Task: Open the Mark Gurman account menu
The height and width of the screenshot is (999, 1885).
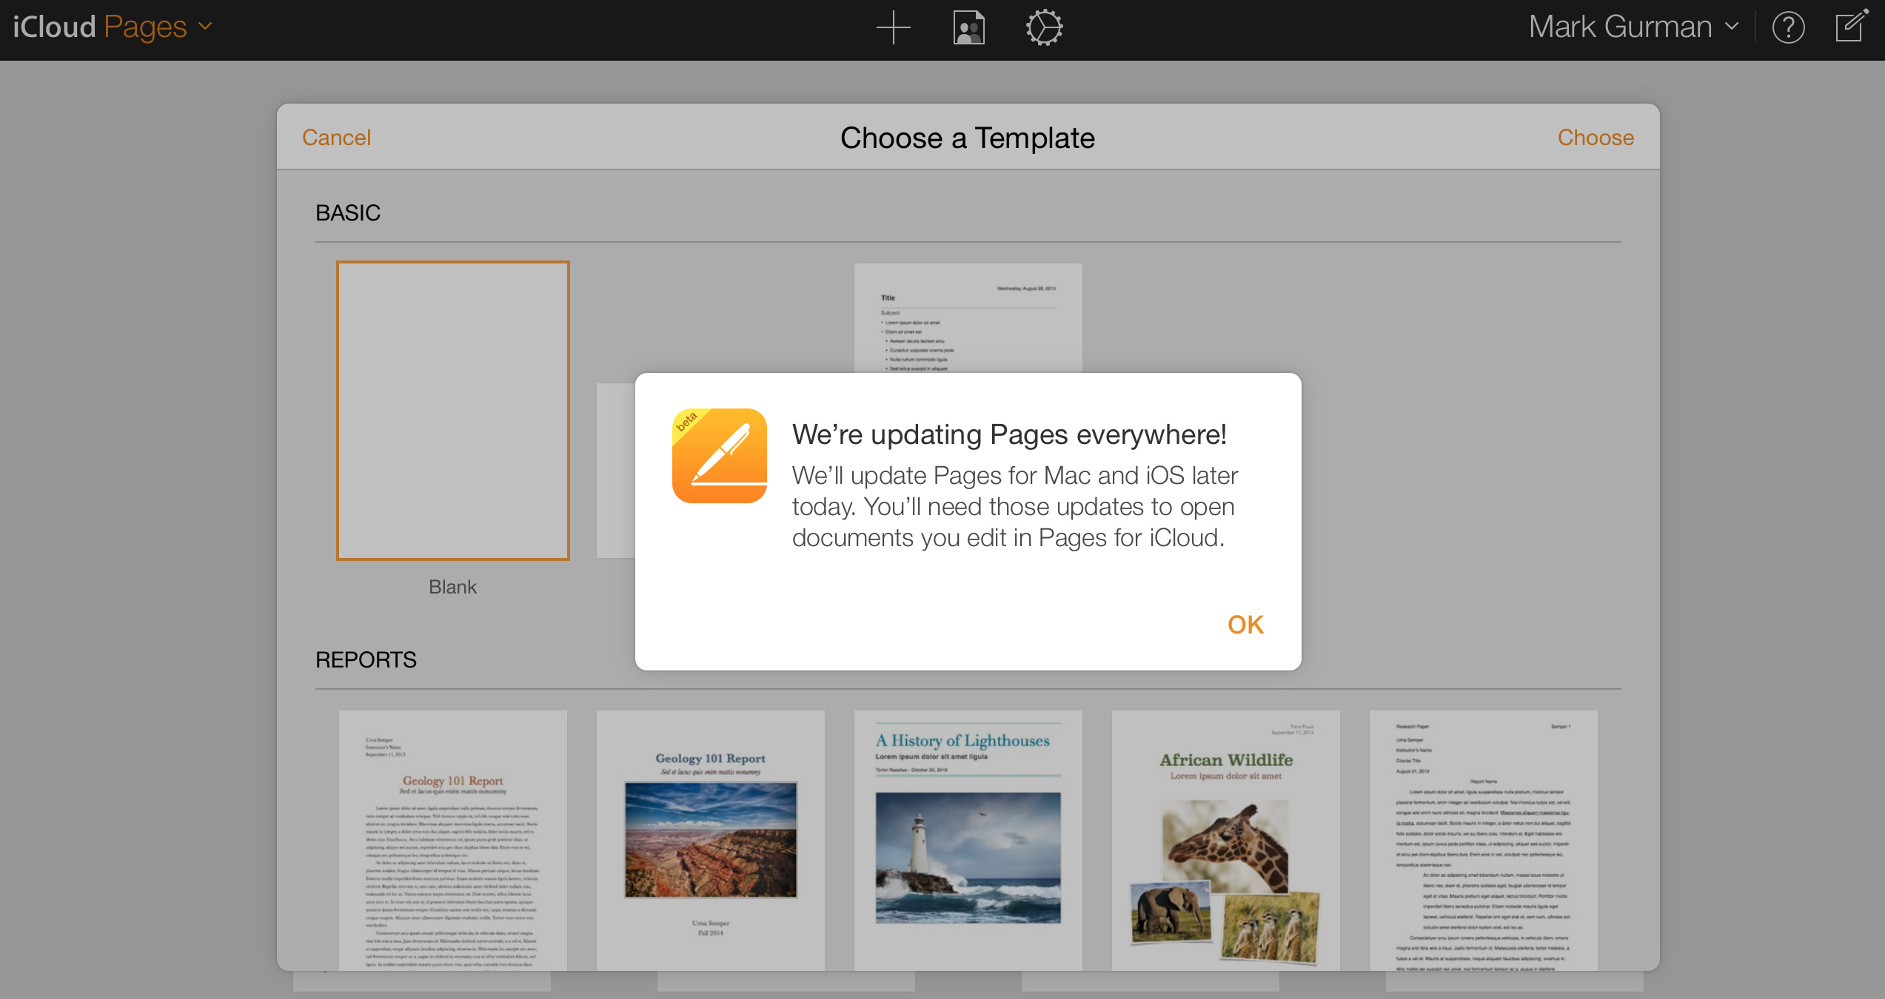Action: tap(1633, 27)
